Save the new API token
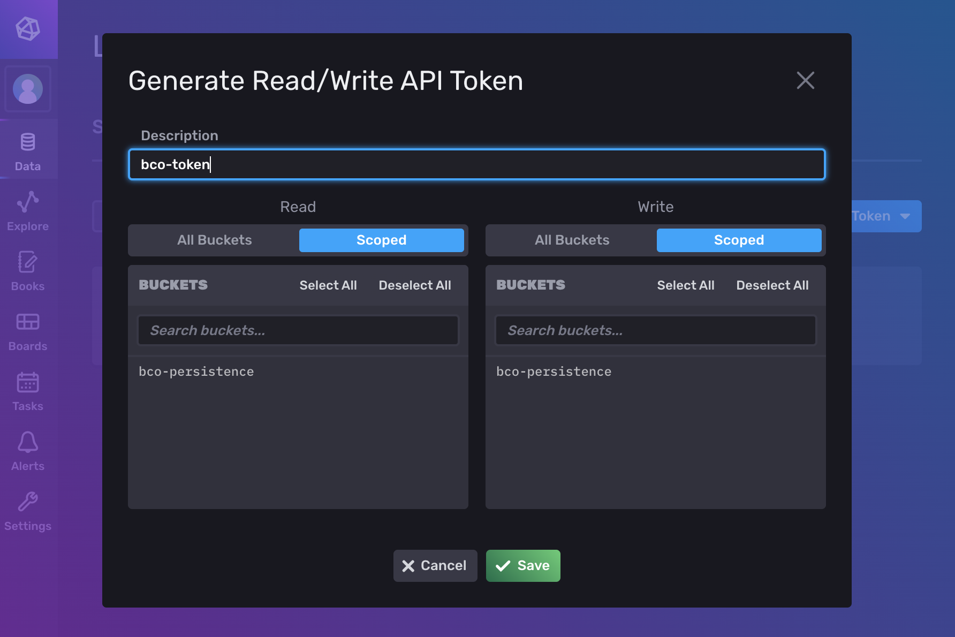Screen dimensions: 955x637 click(523, 565)
